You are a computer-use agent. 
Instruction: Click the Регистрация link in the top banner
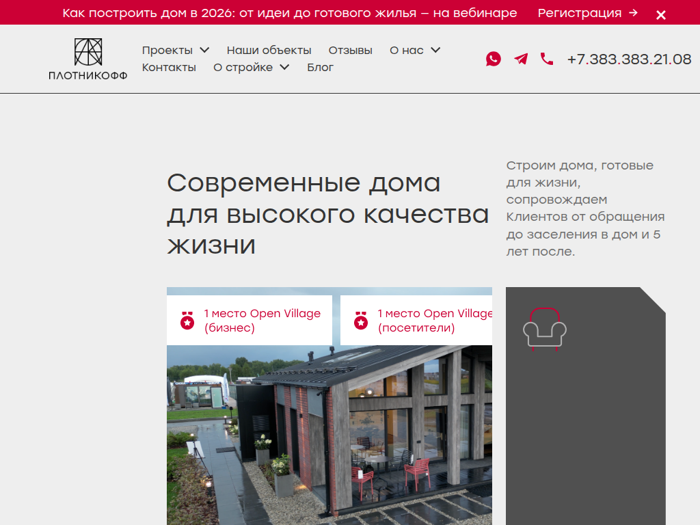pos(582,13)
